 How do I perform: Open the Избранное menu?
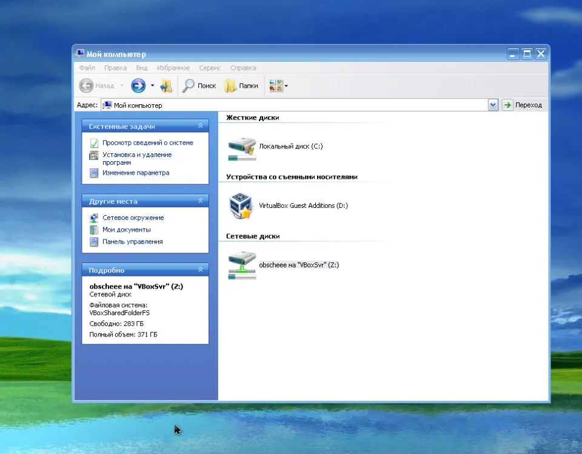point(173,68)
